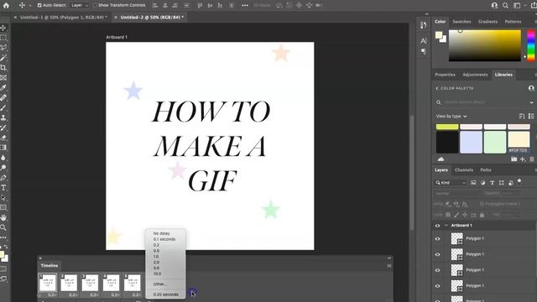Filter layers by type (T) icon
The image size is (537, 302).
click(x=493, y=183)
